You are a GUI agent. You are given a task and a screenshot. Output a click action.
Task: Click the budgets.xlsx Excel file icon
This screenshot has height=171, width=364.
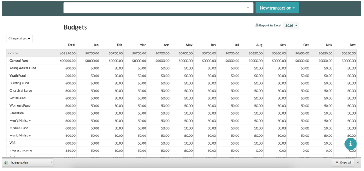[6, 163]
